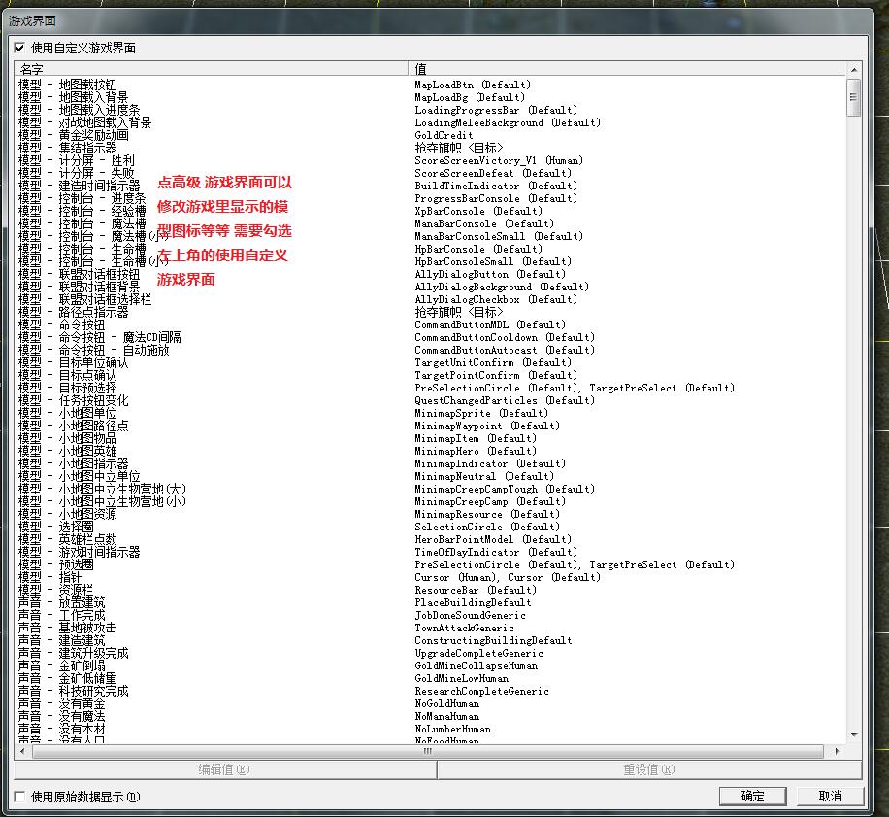Click the 确定 button
The image size is (889, 817).
click(752, 796)
